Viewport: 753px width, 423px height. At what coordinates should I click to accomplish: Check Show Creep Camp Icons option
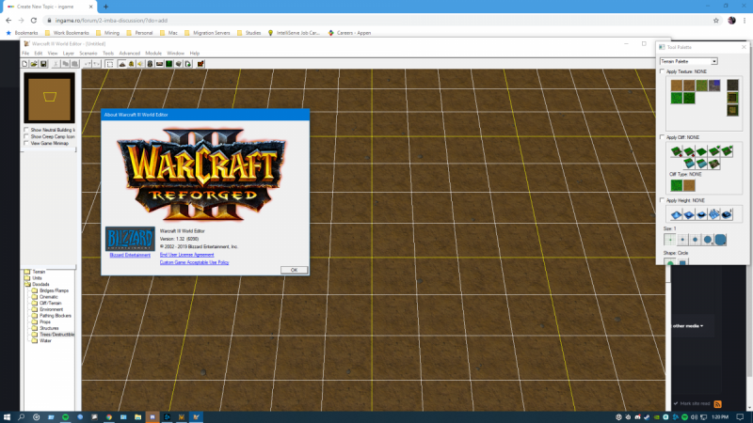[26, 136]
